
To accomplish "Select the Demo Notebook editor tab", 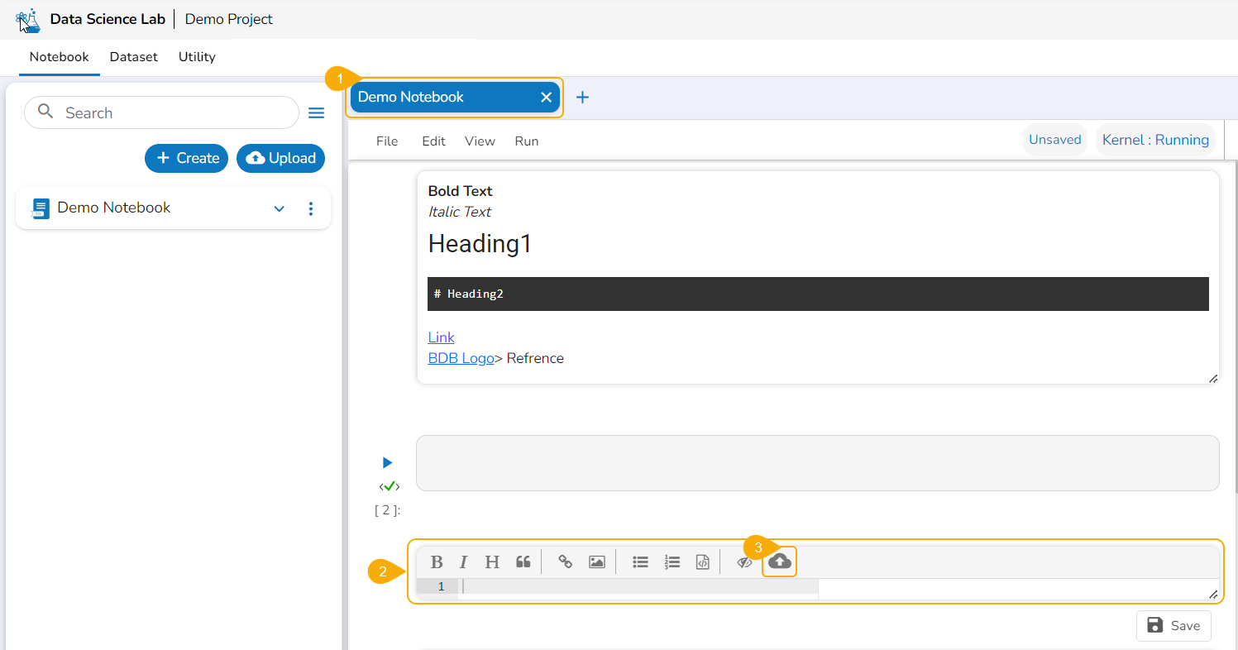I will click(x=455, y=97).
